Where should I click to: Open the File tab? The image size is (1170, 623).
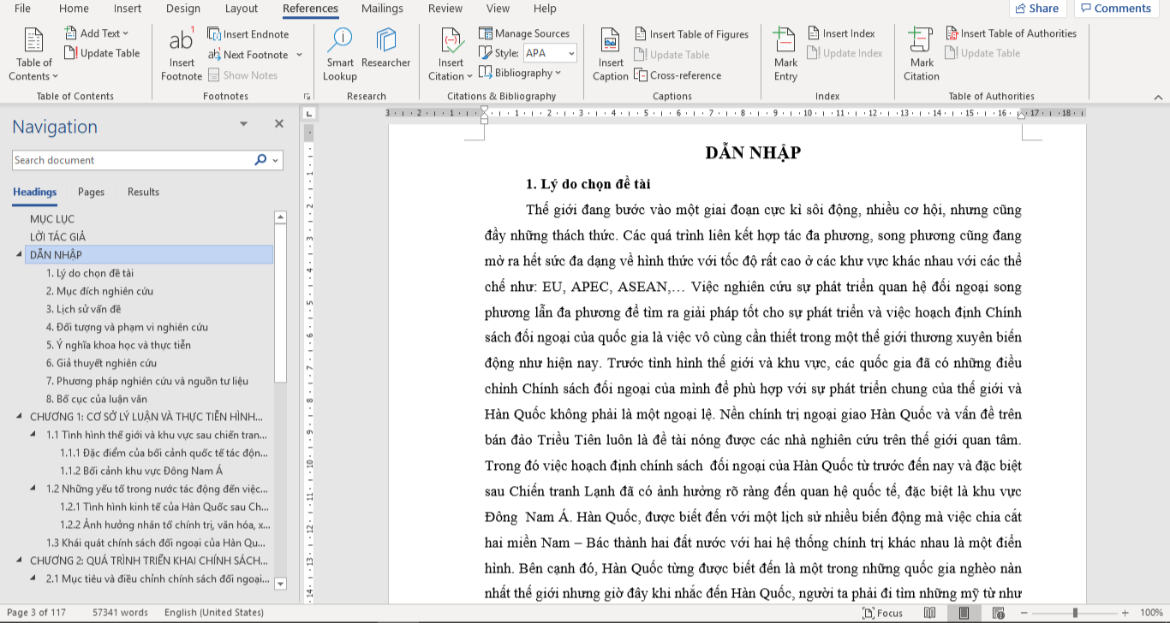pyautogui.click(x=23, y=9)
